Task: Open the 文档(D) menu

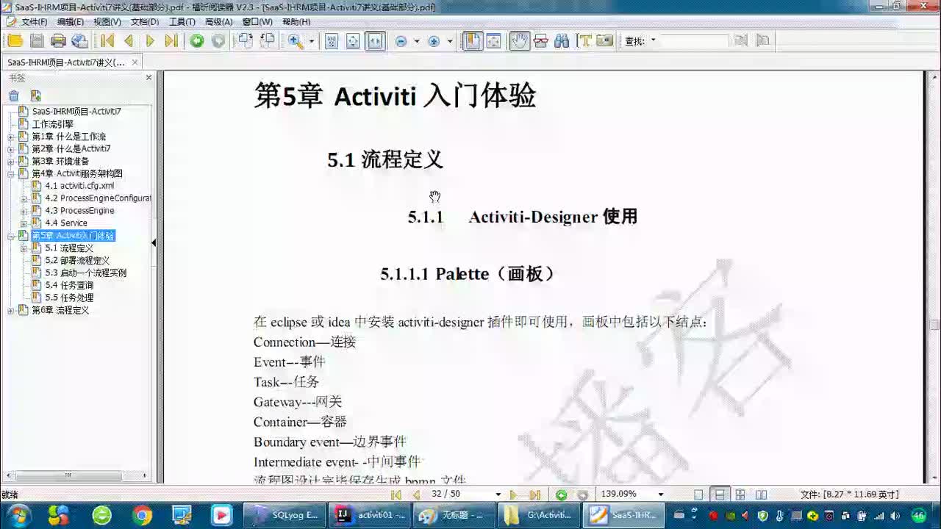Action: pos(145,21)
